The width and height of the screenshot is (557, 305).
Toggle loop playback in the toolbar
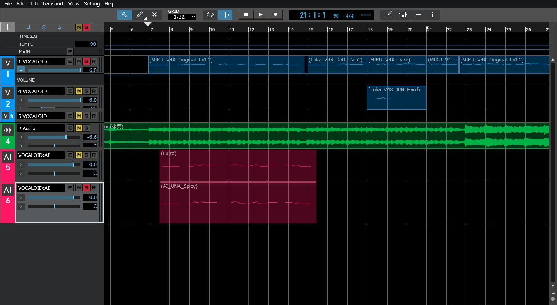(210, 15)
